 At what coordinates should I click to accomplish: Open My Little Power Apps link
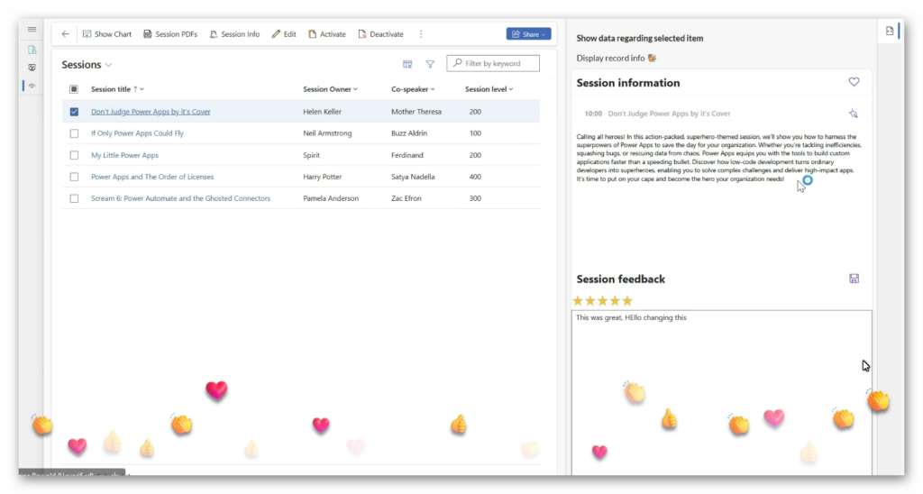pyautogui.click(x=124, y=155)
